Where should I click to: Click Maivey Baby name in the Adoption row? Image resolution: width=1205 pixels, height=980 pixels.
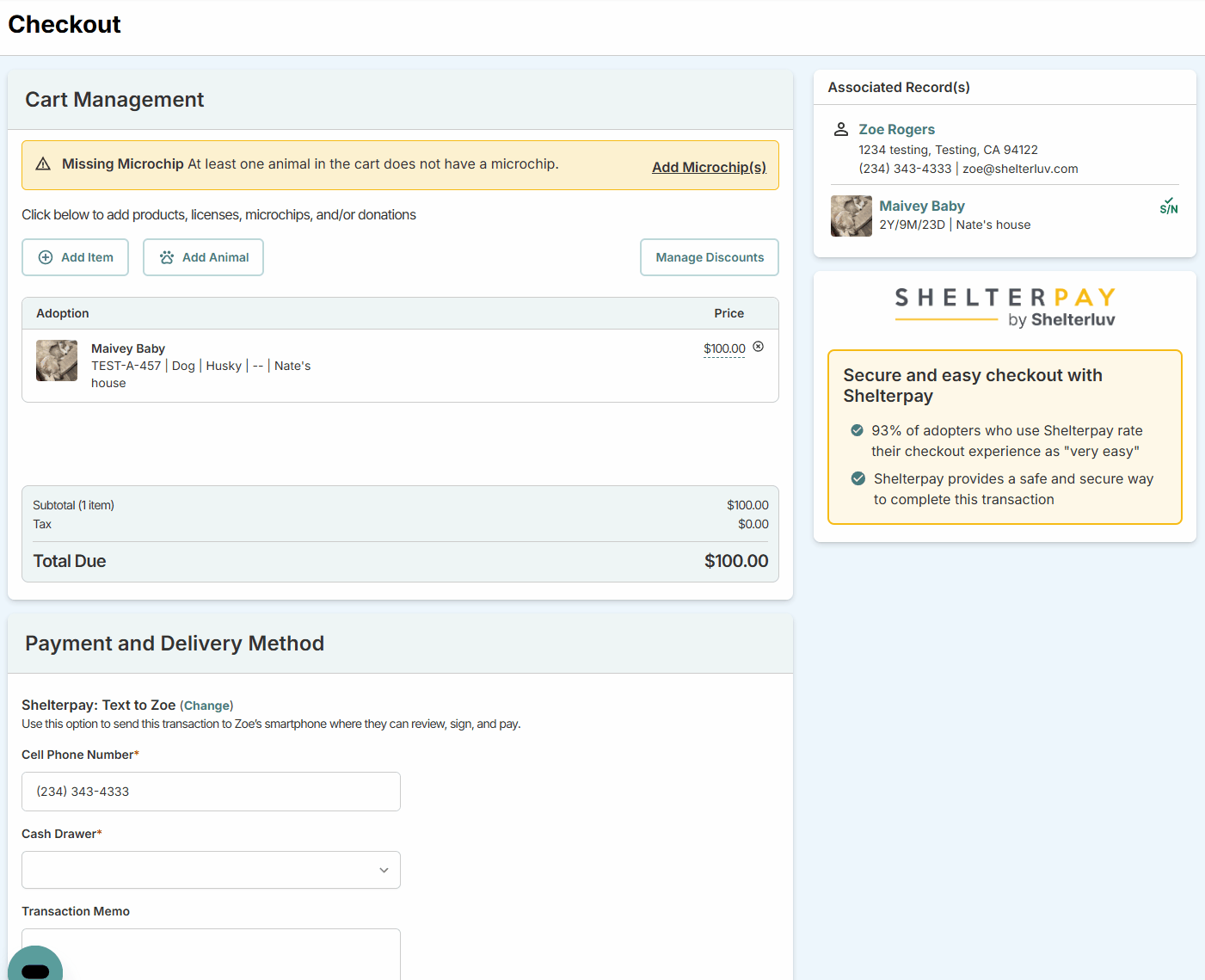pyautogui.click(x=128, y=348)
